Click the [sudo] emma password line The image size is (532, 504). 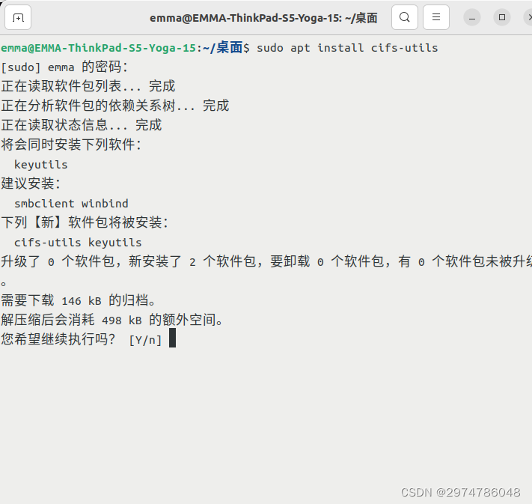(64, 67)
